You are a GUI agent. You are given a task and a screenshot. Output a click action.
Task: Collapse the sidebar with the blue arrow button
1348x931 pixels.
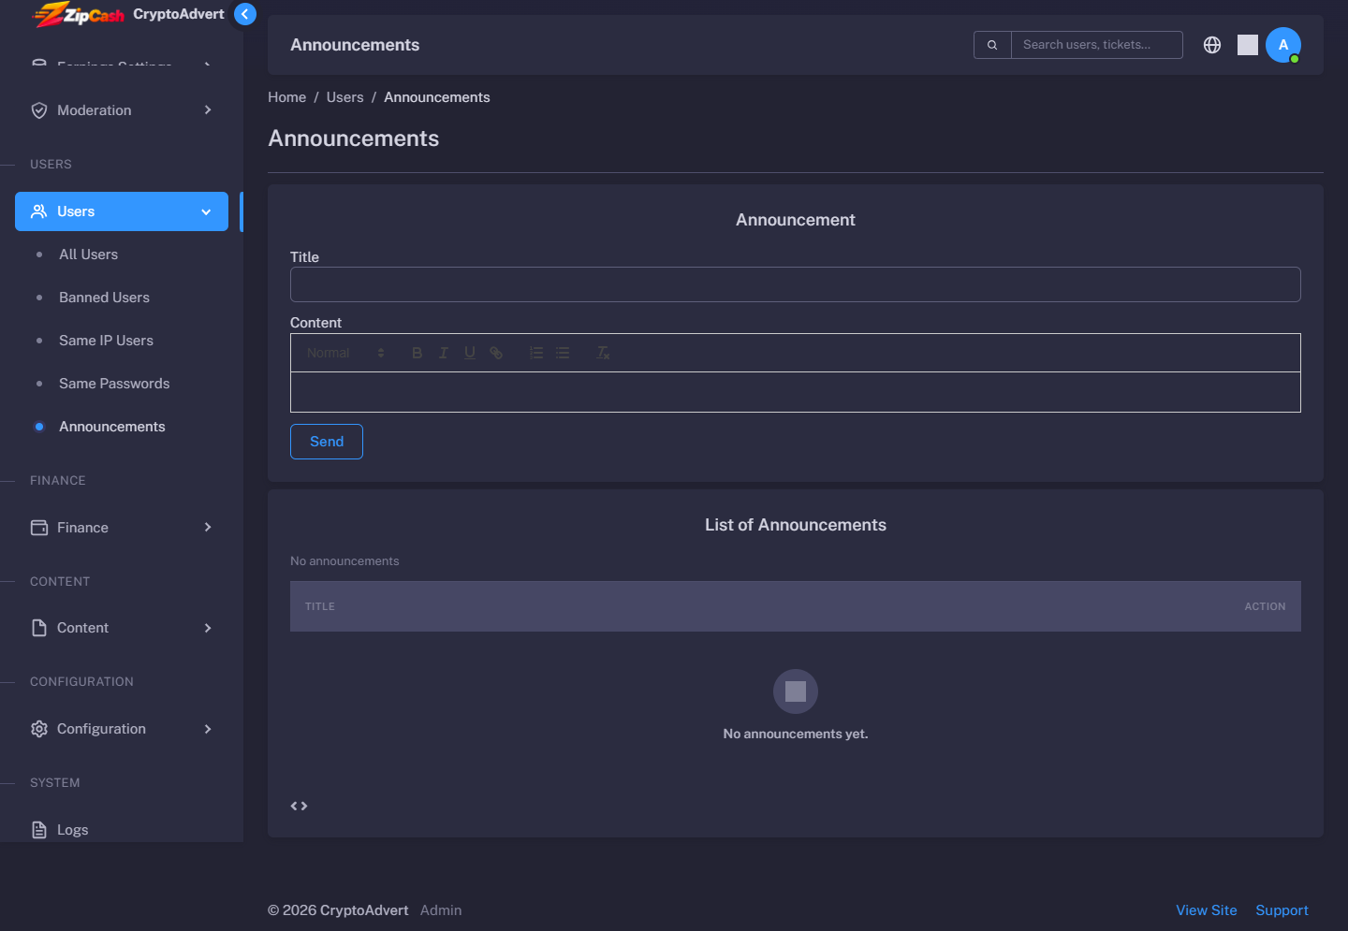[244, 14]
